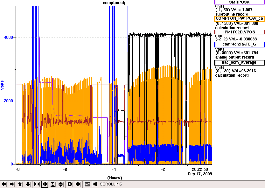Click the 'subroutine record' description text
Viewport: 265px width, 188px height.
[x=232, y=14]
